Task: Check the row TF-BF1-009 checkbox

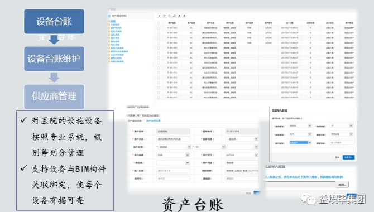Action: [159, 57]
